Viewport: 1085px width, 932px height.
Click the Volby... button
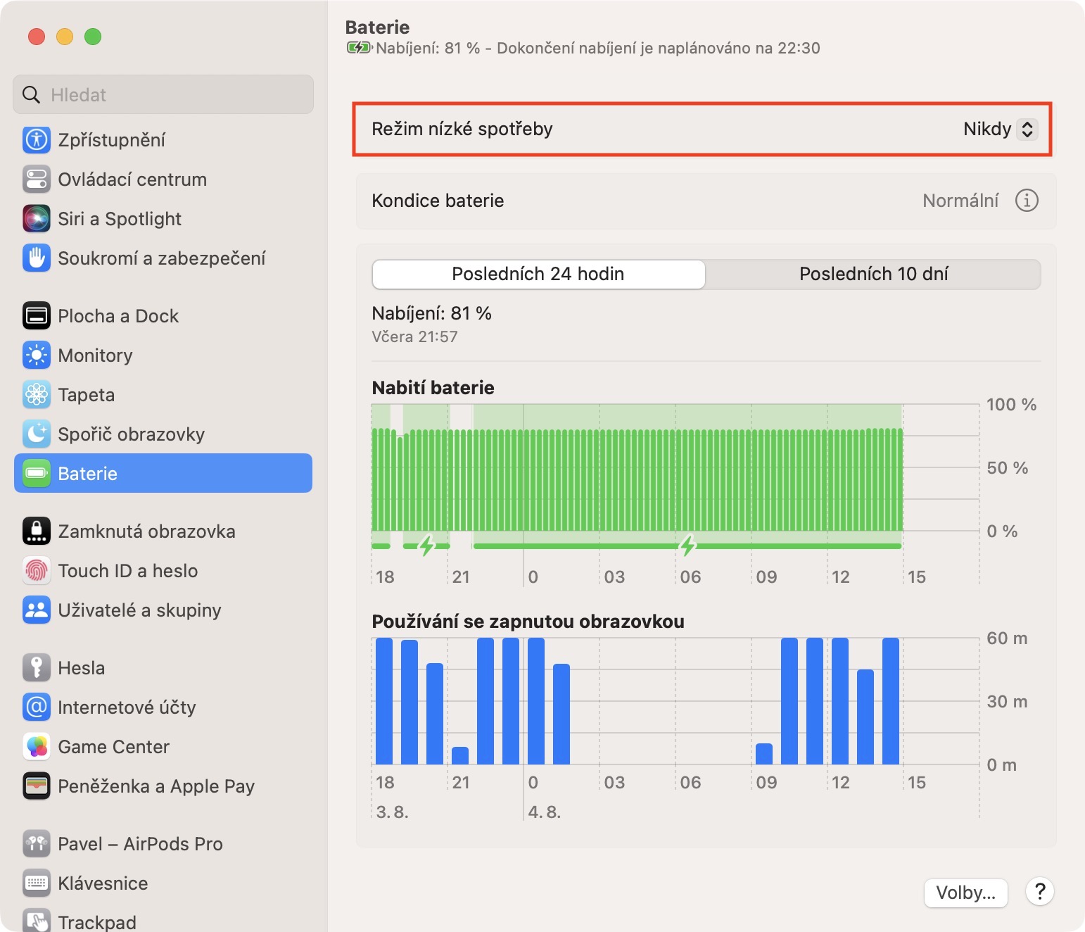965,893
